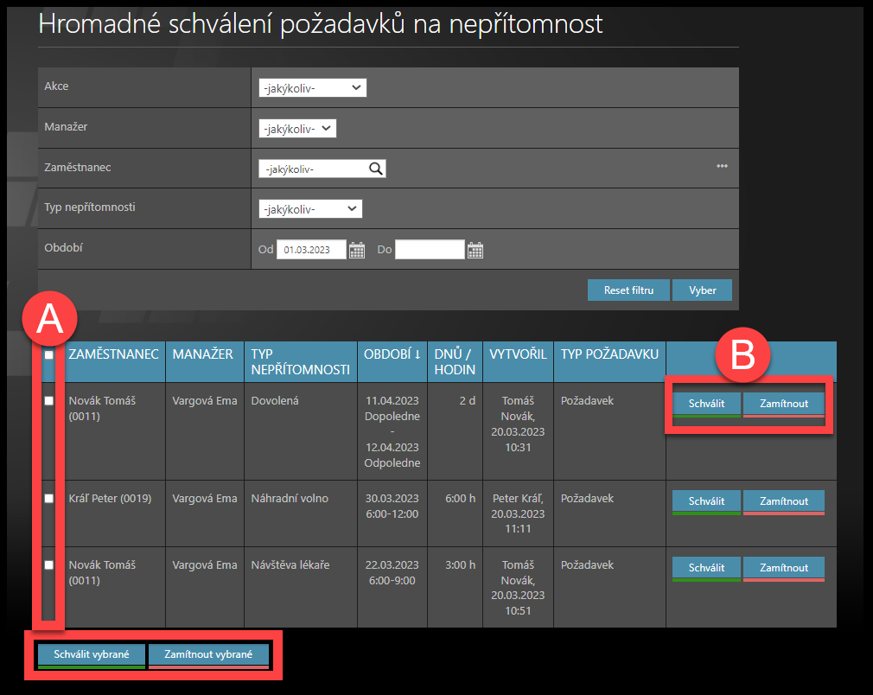Viewport: 873px width, 695px height.
Task: Select the Návštěva lékaře row checkbox
Action: coord(49,564)
